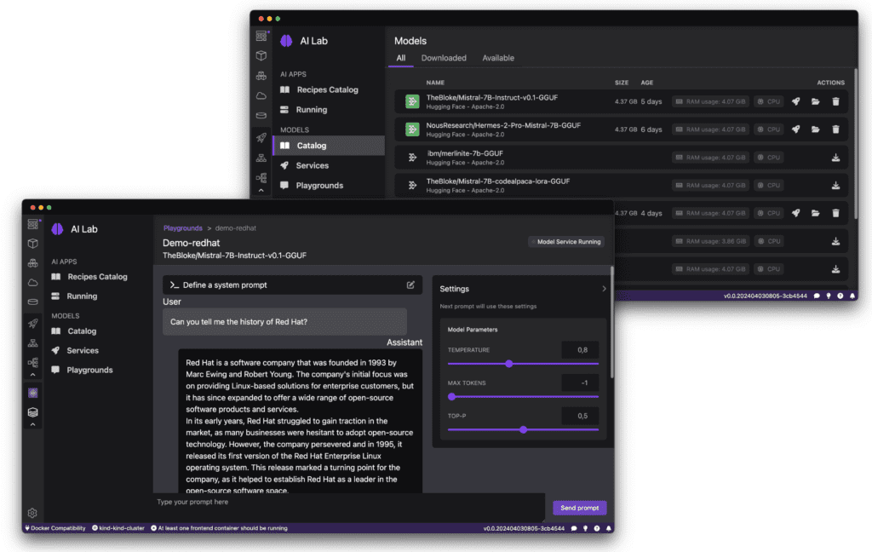Screen dimensions: 872x552
Task: Open the folder icon for Mistral-7B-Instruct model
Action: pos(816,101)
